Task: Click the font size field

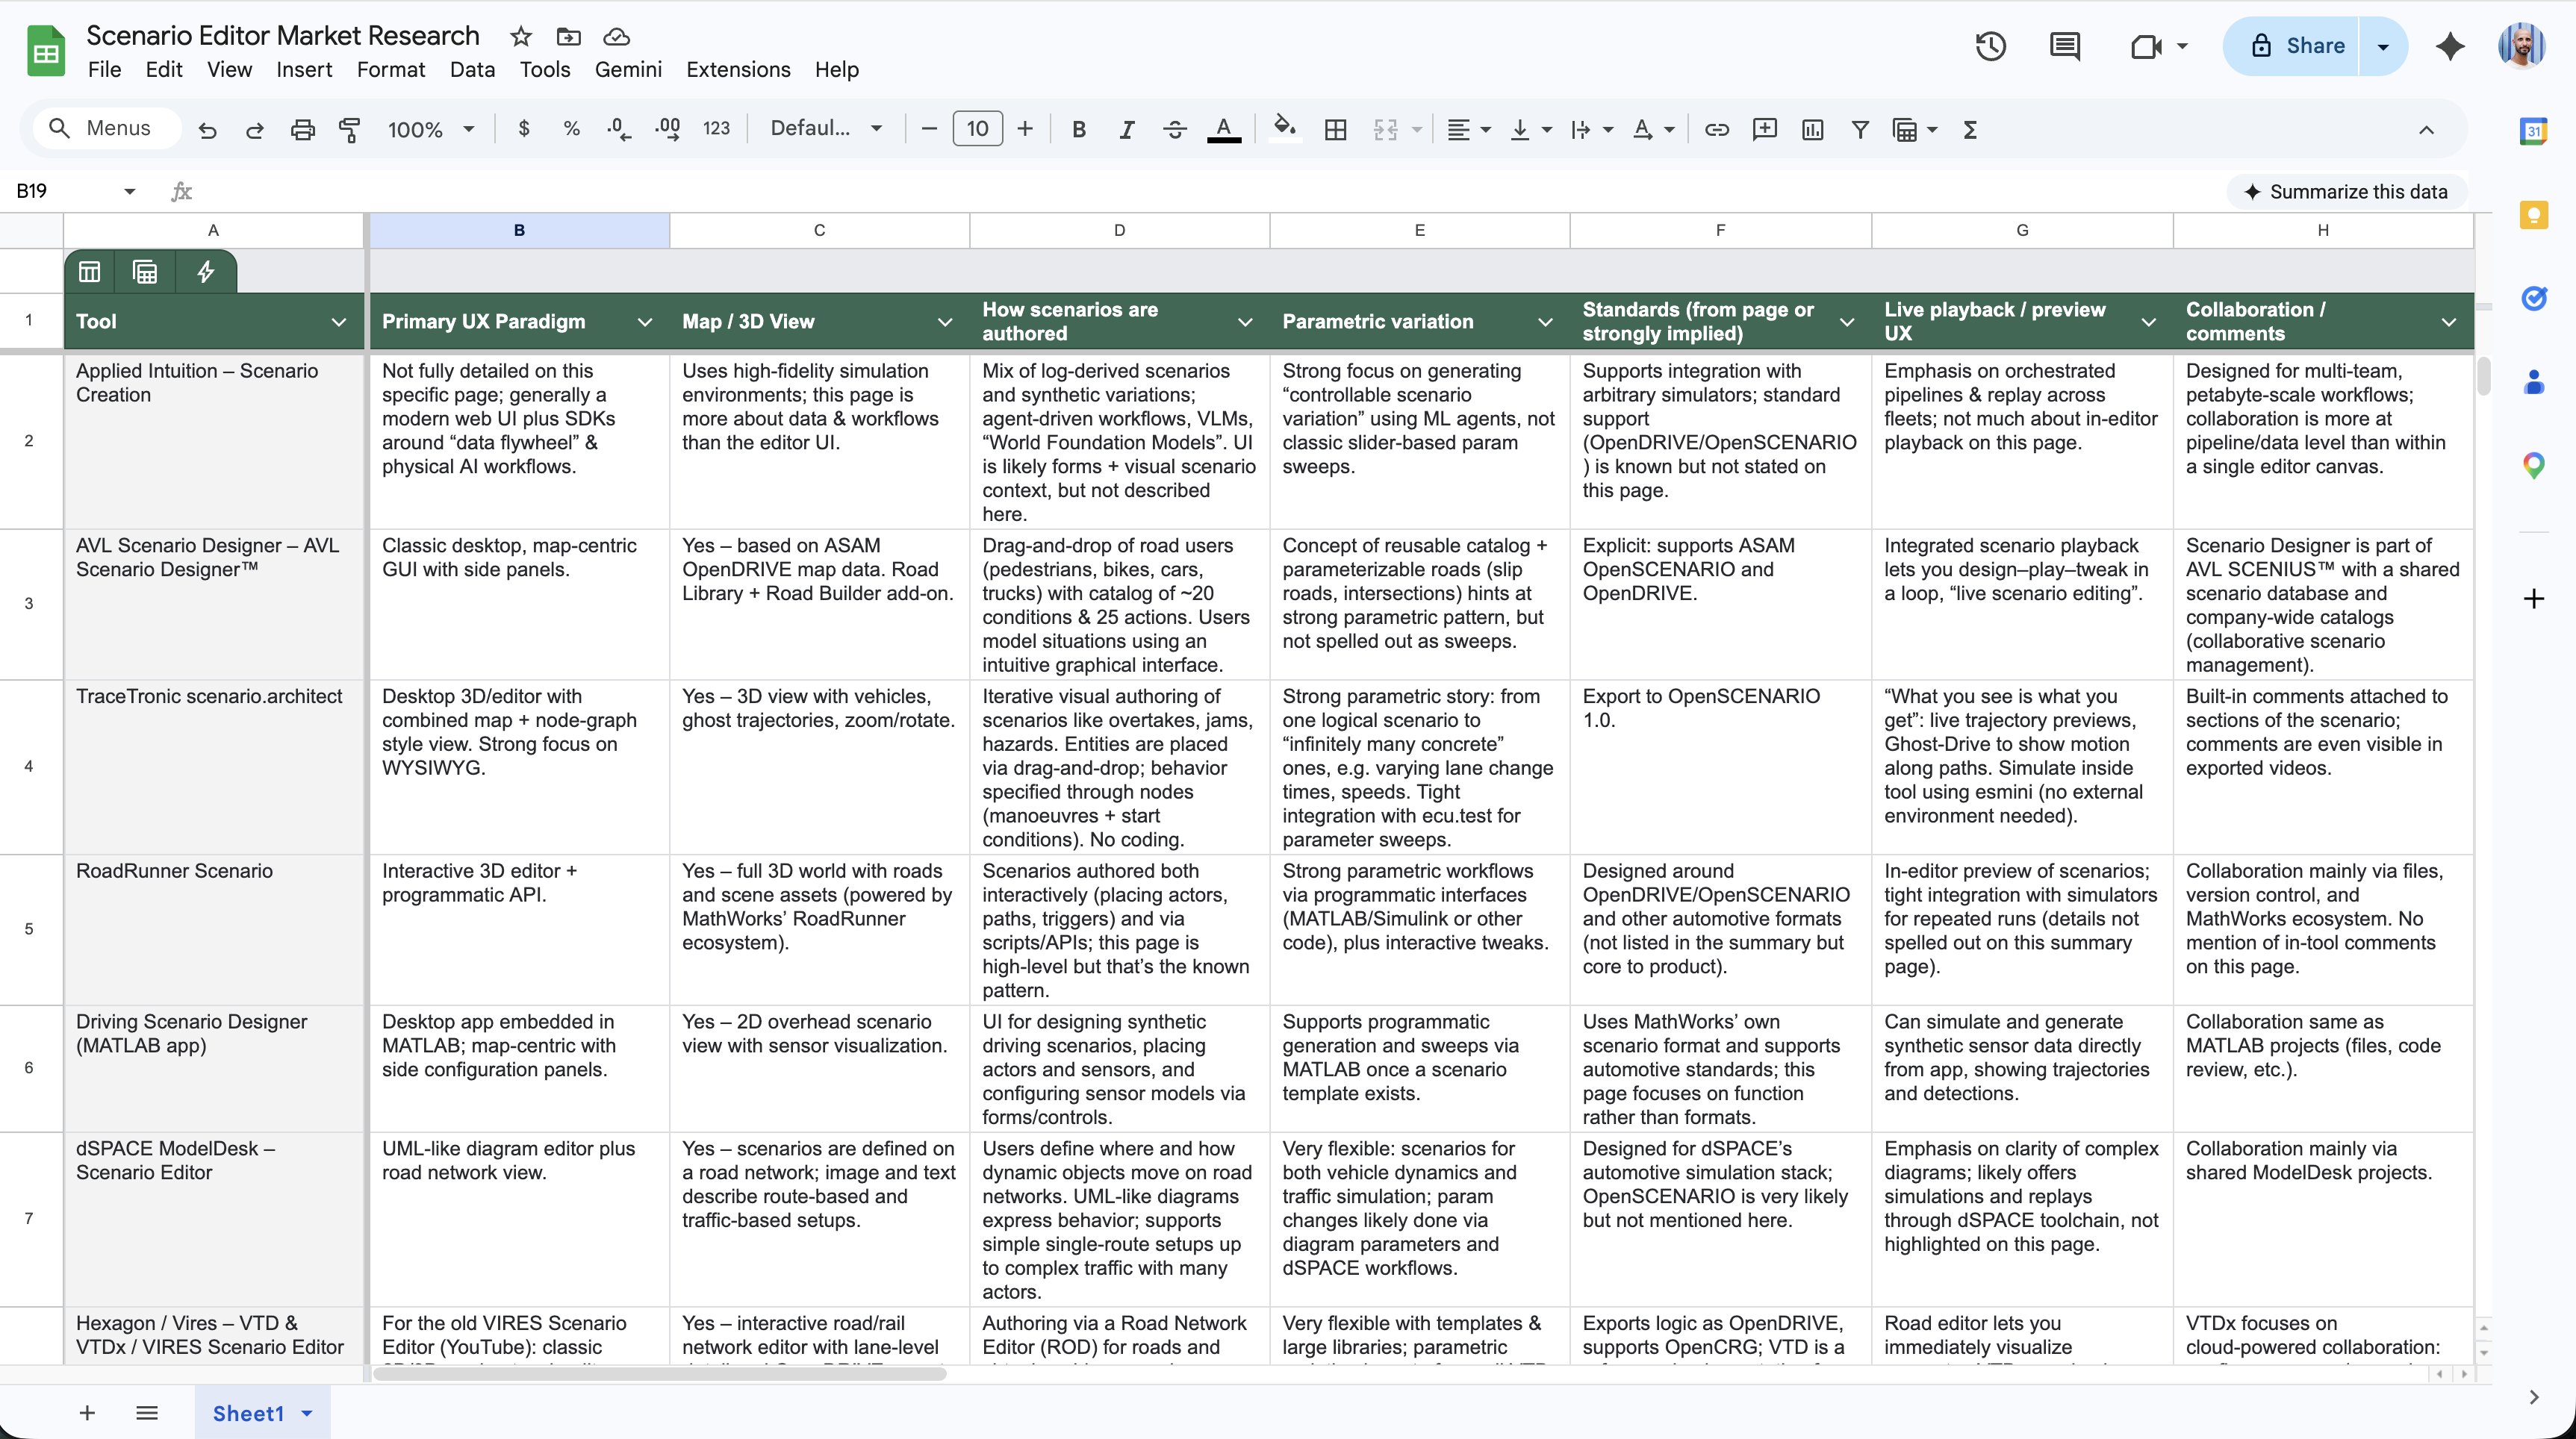Action: tap(977, 129)
